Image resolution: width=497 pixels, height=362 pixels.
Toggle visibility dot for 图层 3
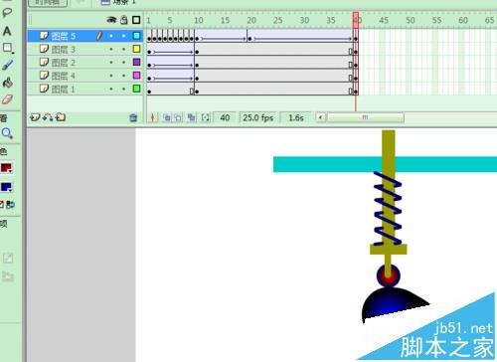(111, 49)
